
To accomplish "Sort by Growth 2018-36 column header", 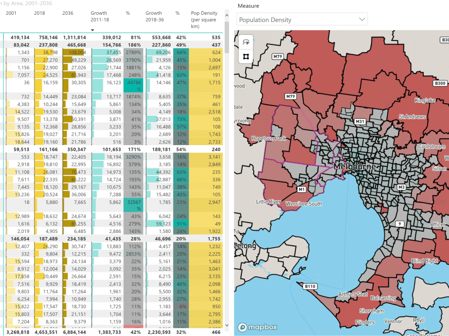I will point(154,16).
